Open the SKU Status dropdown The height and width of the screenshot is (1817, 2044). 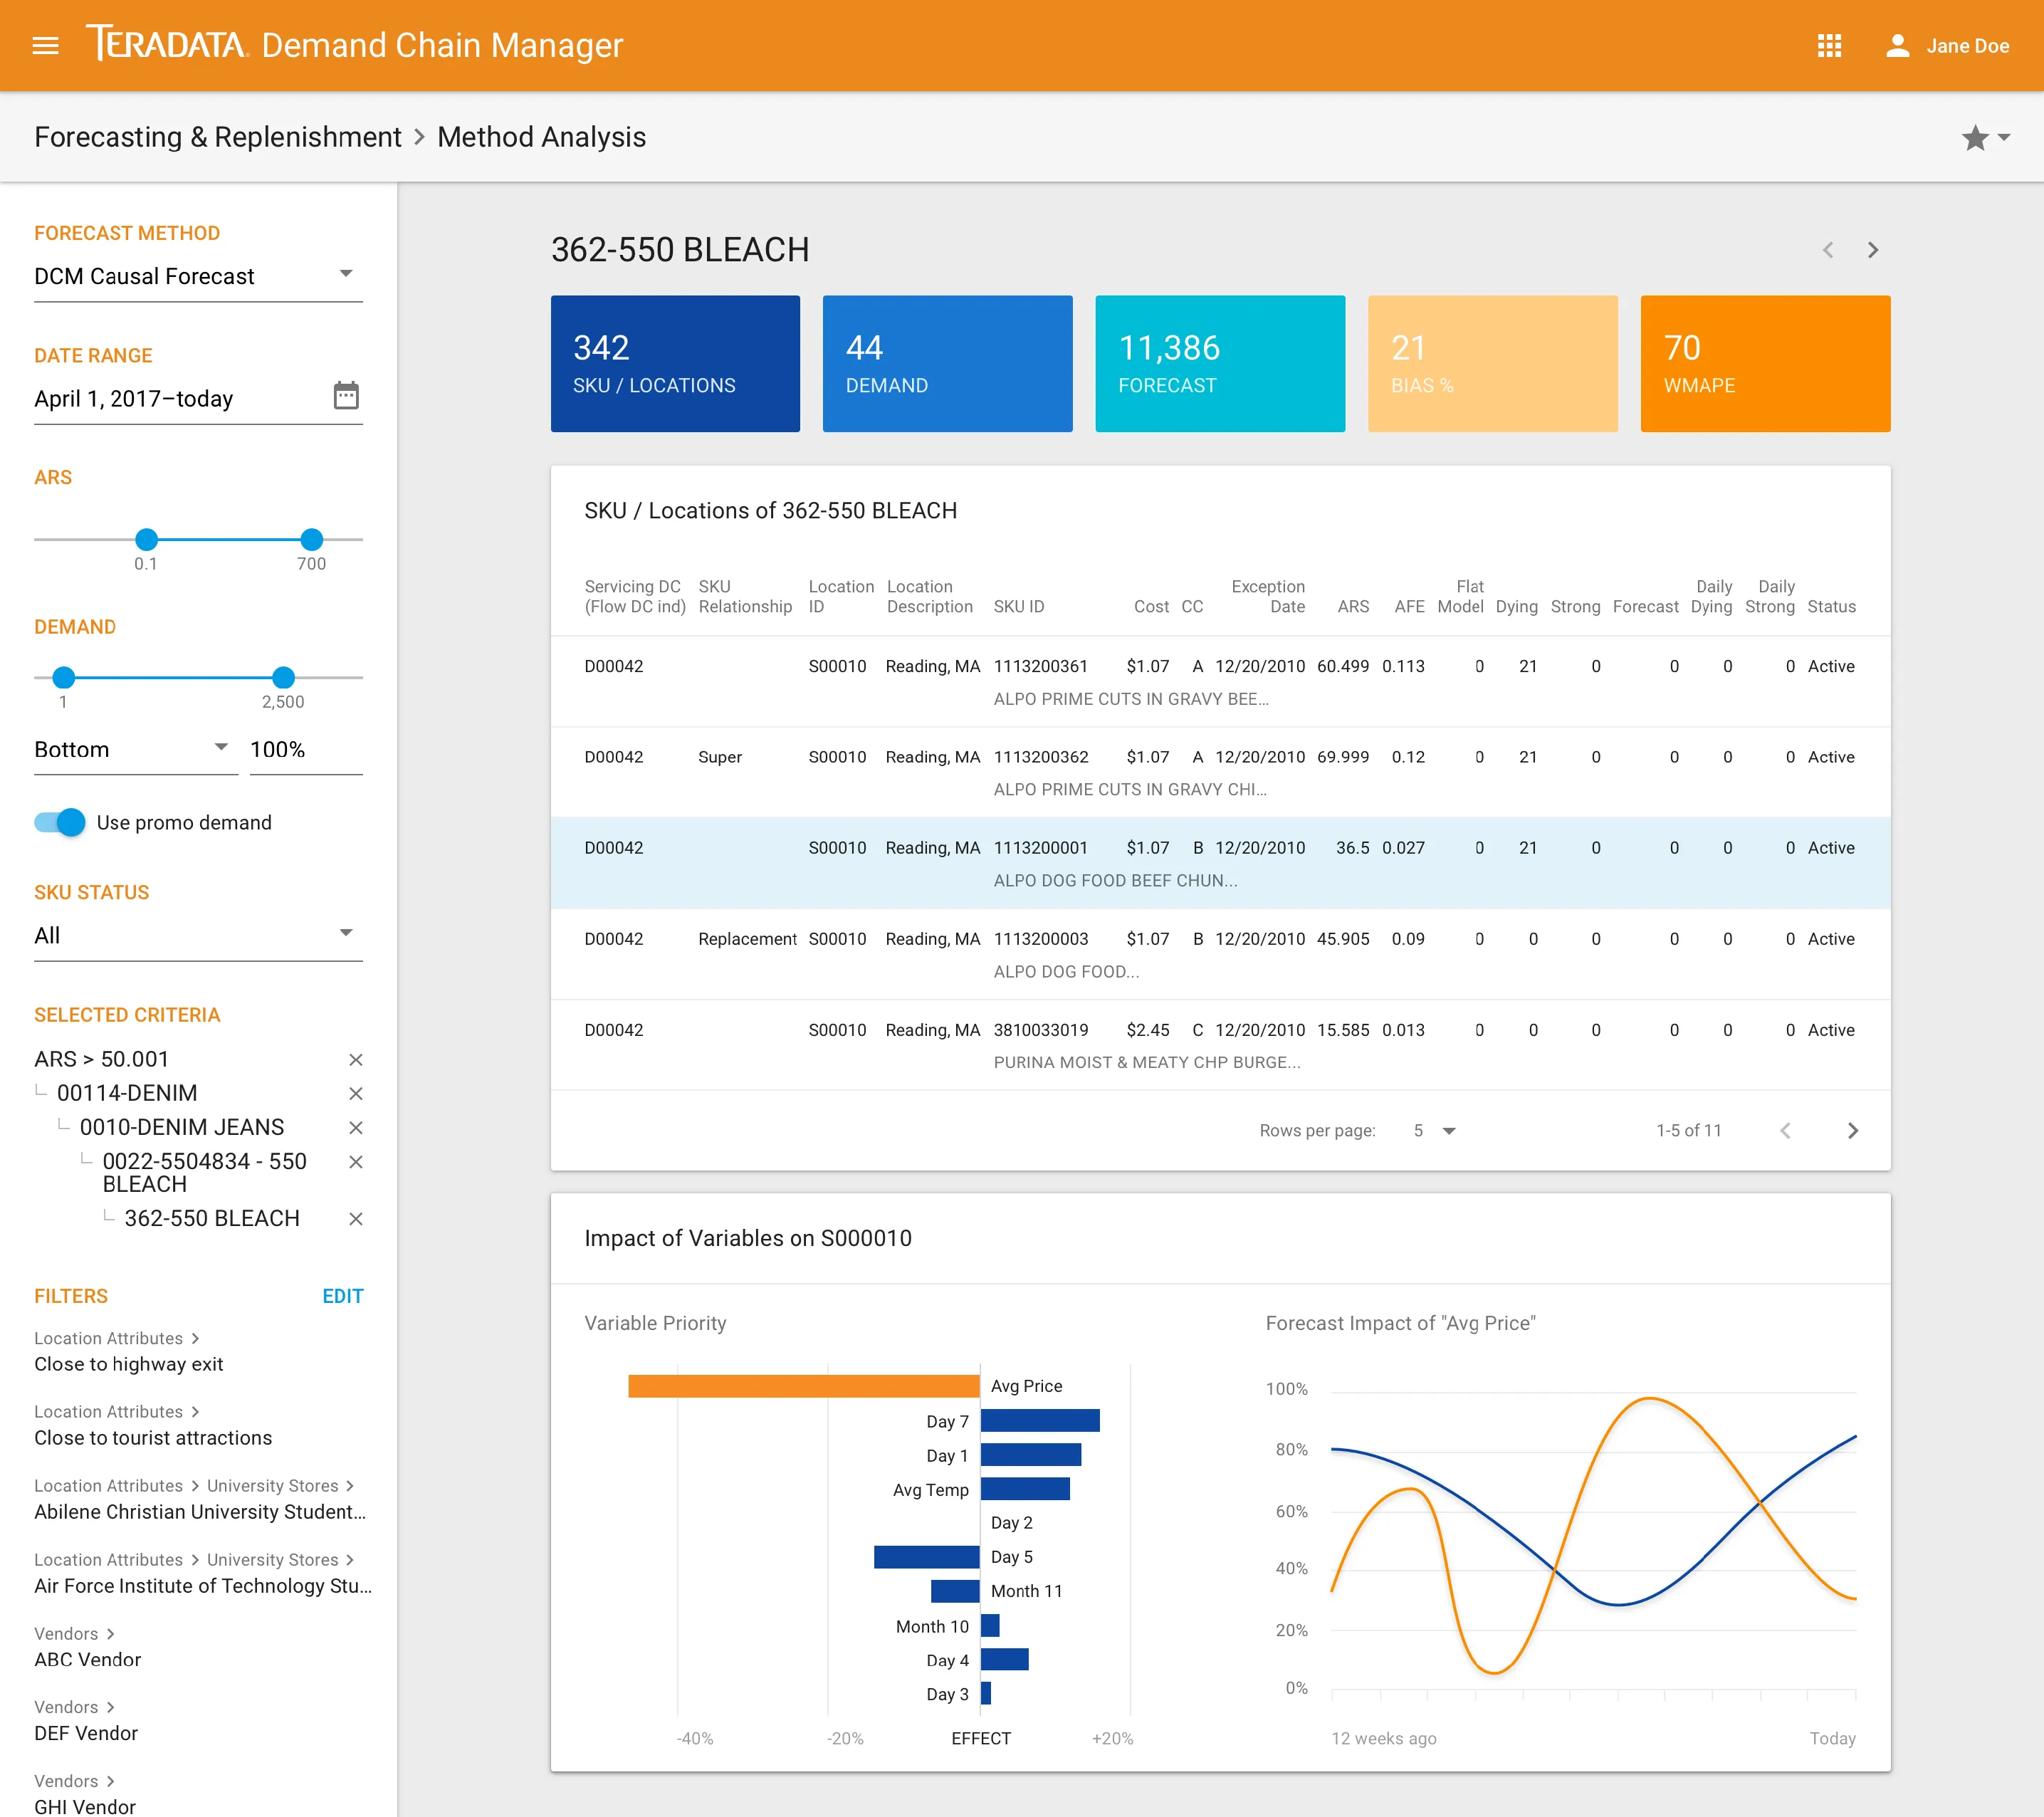pos(198,936)
